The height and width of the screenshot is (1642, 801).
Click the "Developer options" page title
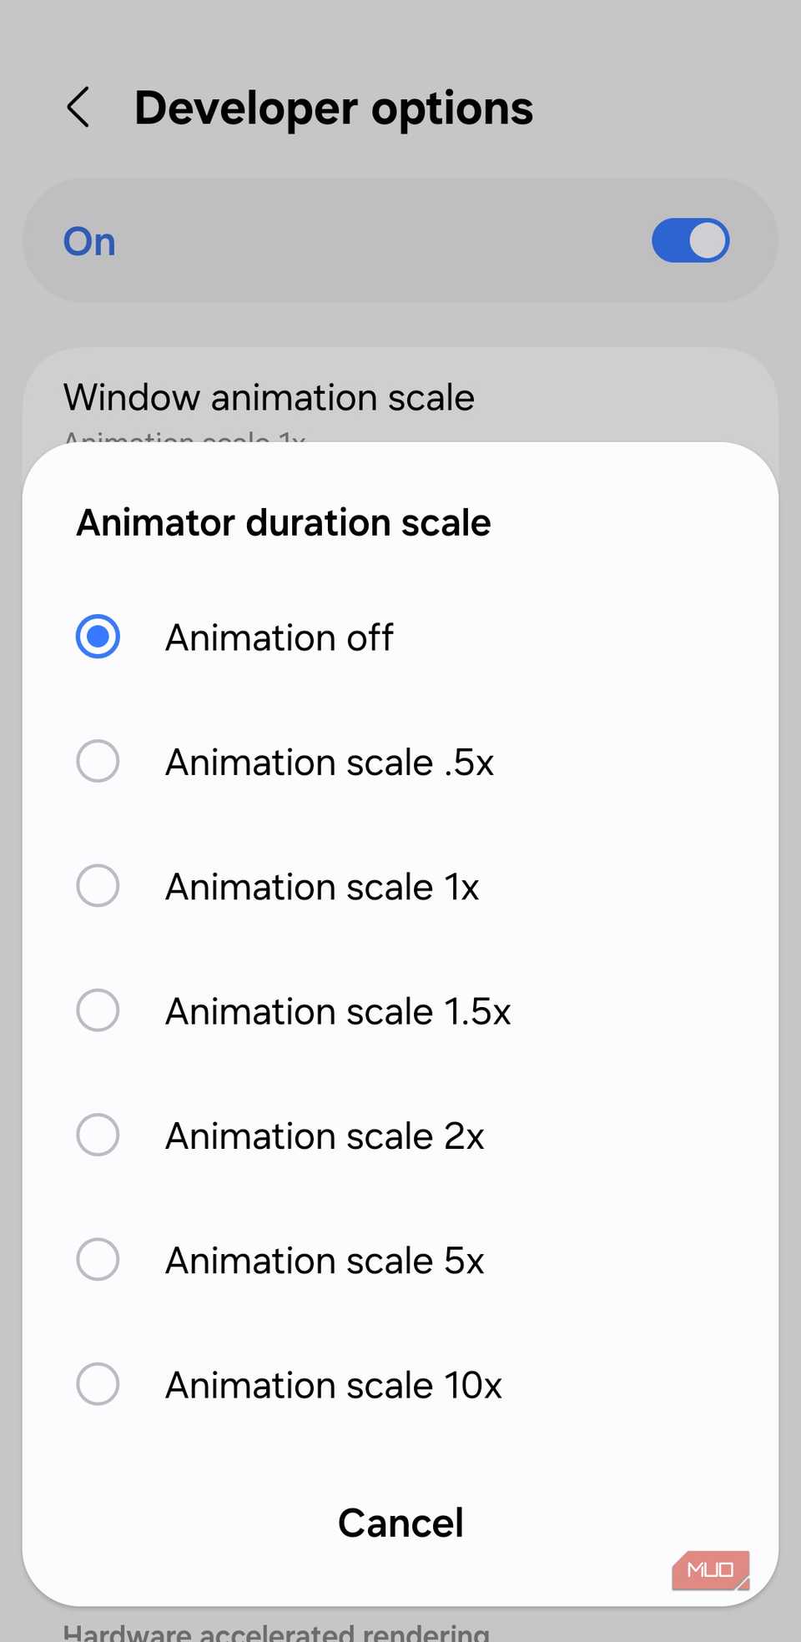(334, 108)
